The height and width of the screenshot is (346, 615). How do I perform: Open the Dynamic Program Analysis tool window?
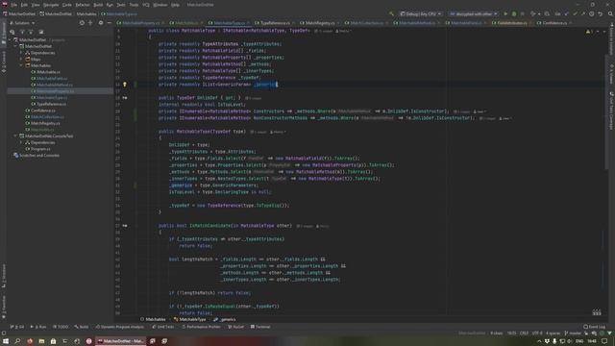coord(119,327)
